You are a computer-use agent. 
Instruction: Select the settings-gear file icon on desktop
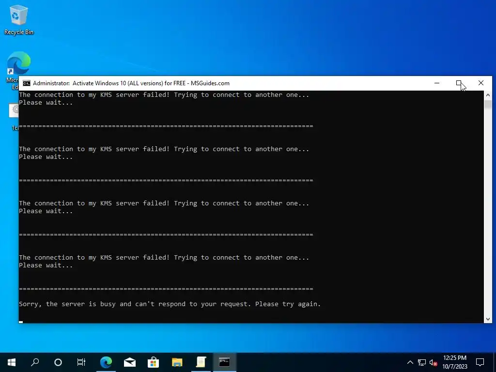coord(14,110)
